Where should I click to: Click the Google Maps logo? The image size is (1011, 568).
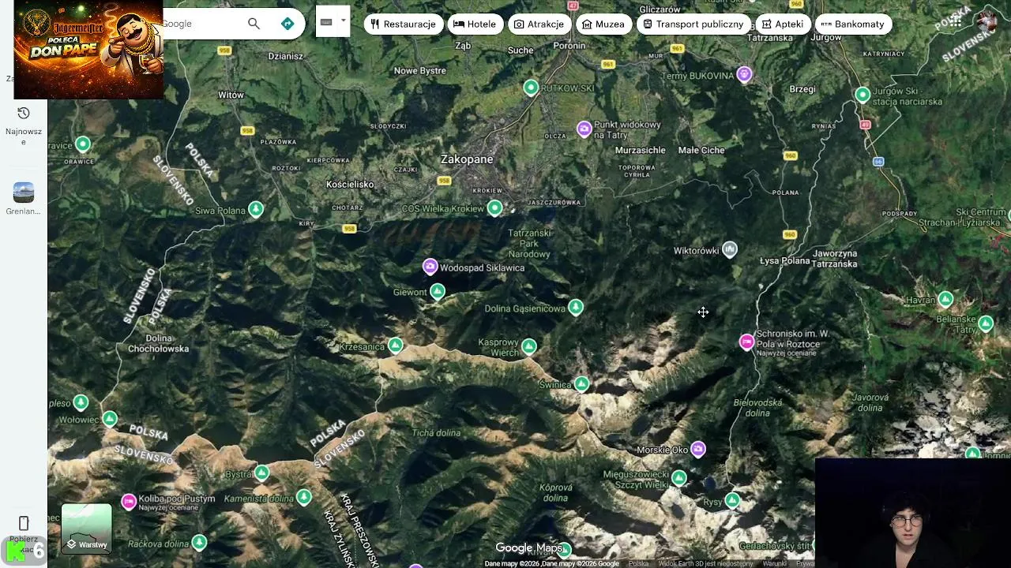coord(528,547)
